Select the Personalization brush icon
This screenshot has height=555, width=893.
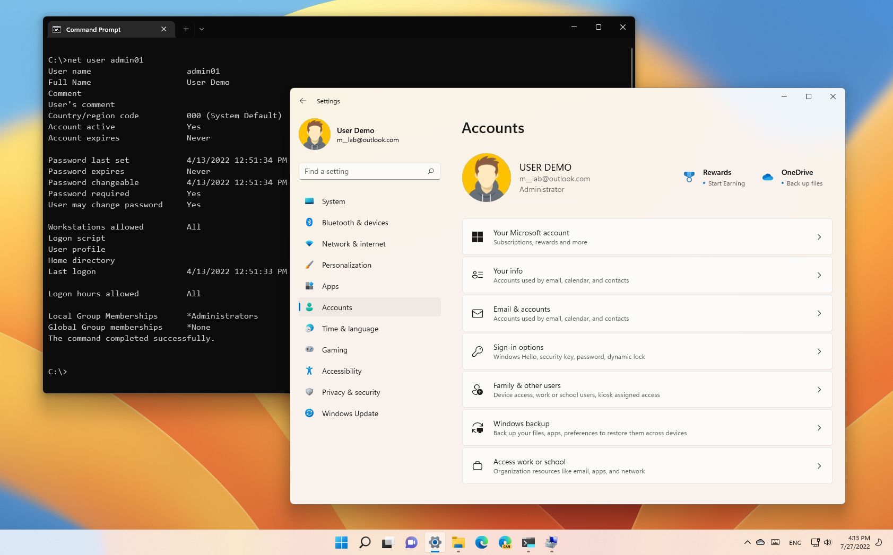coord(309,265)
